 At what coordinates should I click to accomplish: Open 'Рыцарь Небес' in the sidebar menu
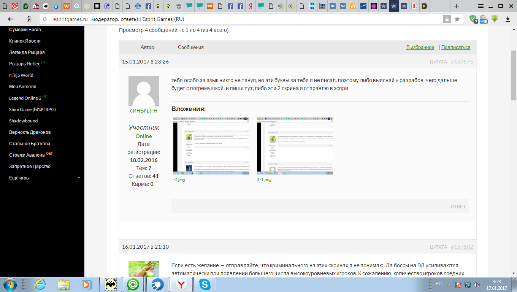click(25, 64)
